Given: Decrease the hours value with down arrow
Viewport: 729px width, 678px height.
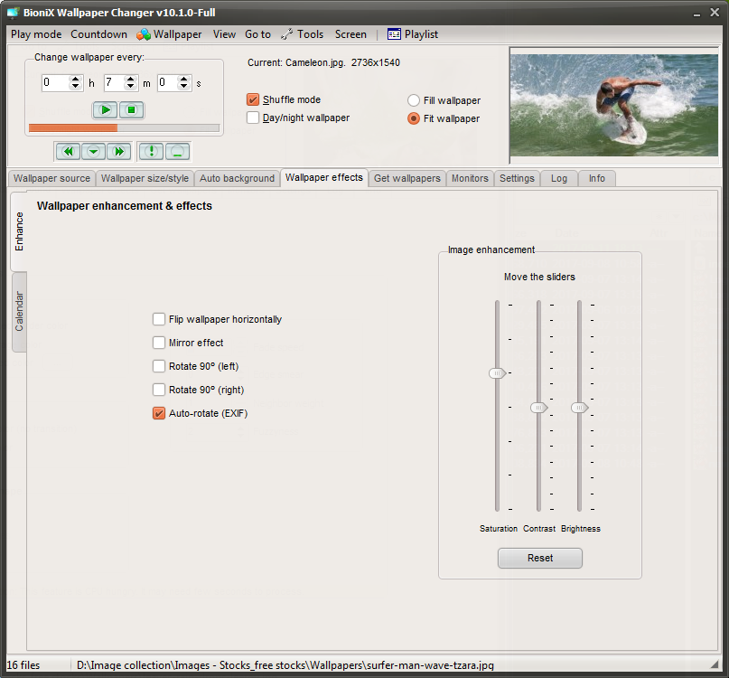Looking at the screenshot, I should click(x=75, y=87).
